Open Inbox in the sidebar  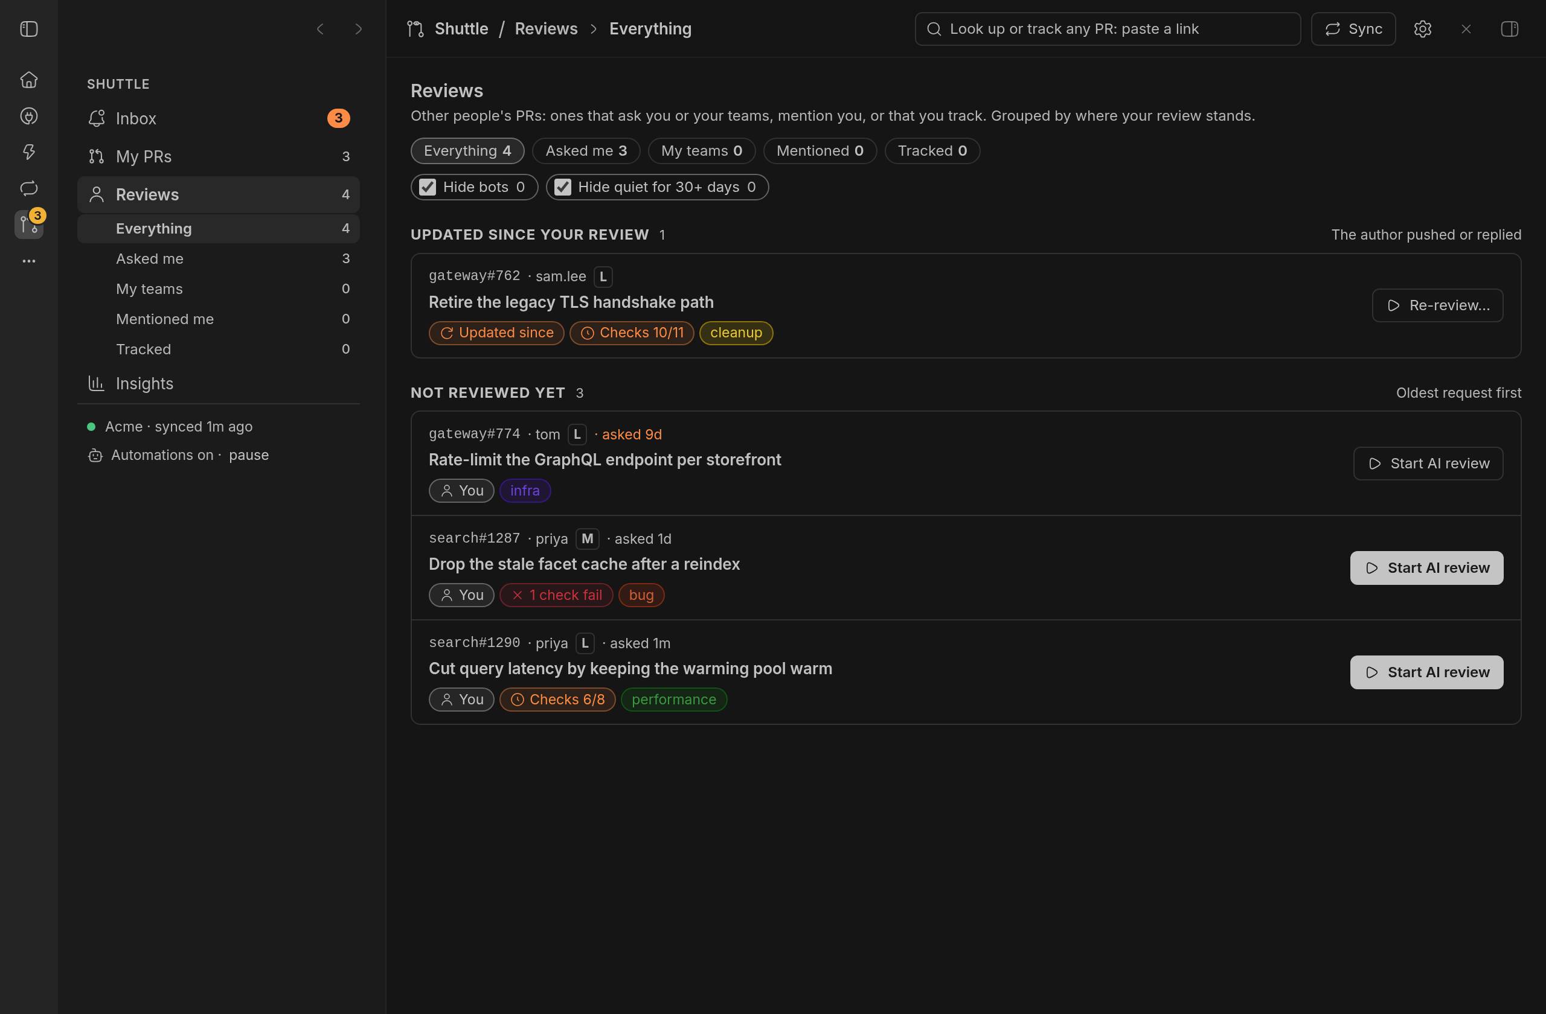pyautogui.click(x=218, y=118)
